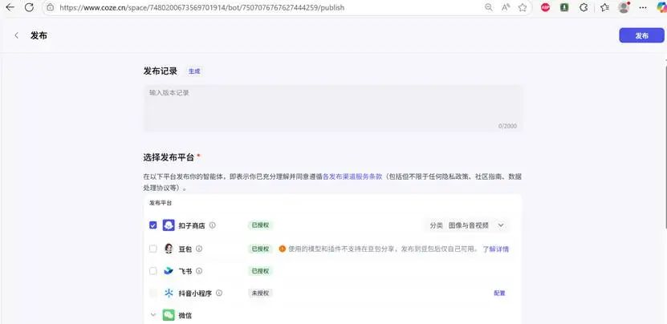667x324 pixels.
Task: Reload the page with the refresh icon
Action: (x=29, y=7)
